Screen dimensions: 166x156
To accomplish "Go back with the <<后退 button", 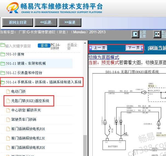I will coord(46,23).
